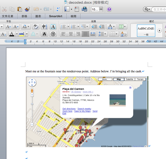Click the Clear Formatting eraser icon

[x=36, y=27]
